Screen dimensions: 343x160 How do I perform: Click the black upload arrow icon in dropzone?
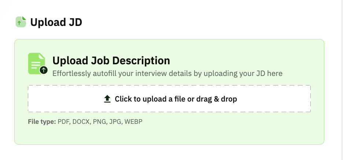(107, 99)
